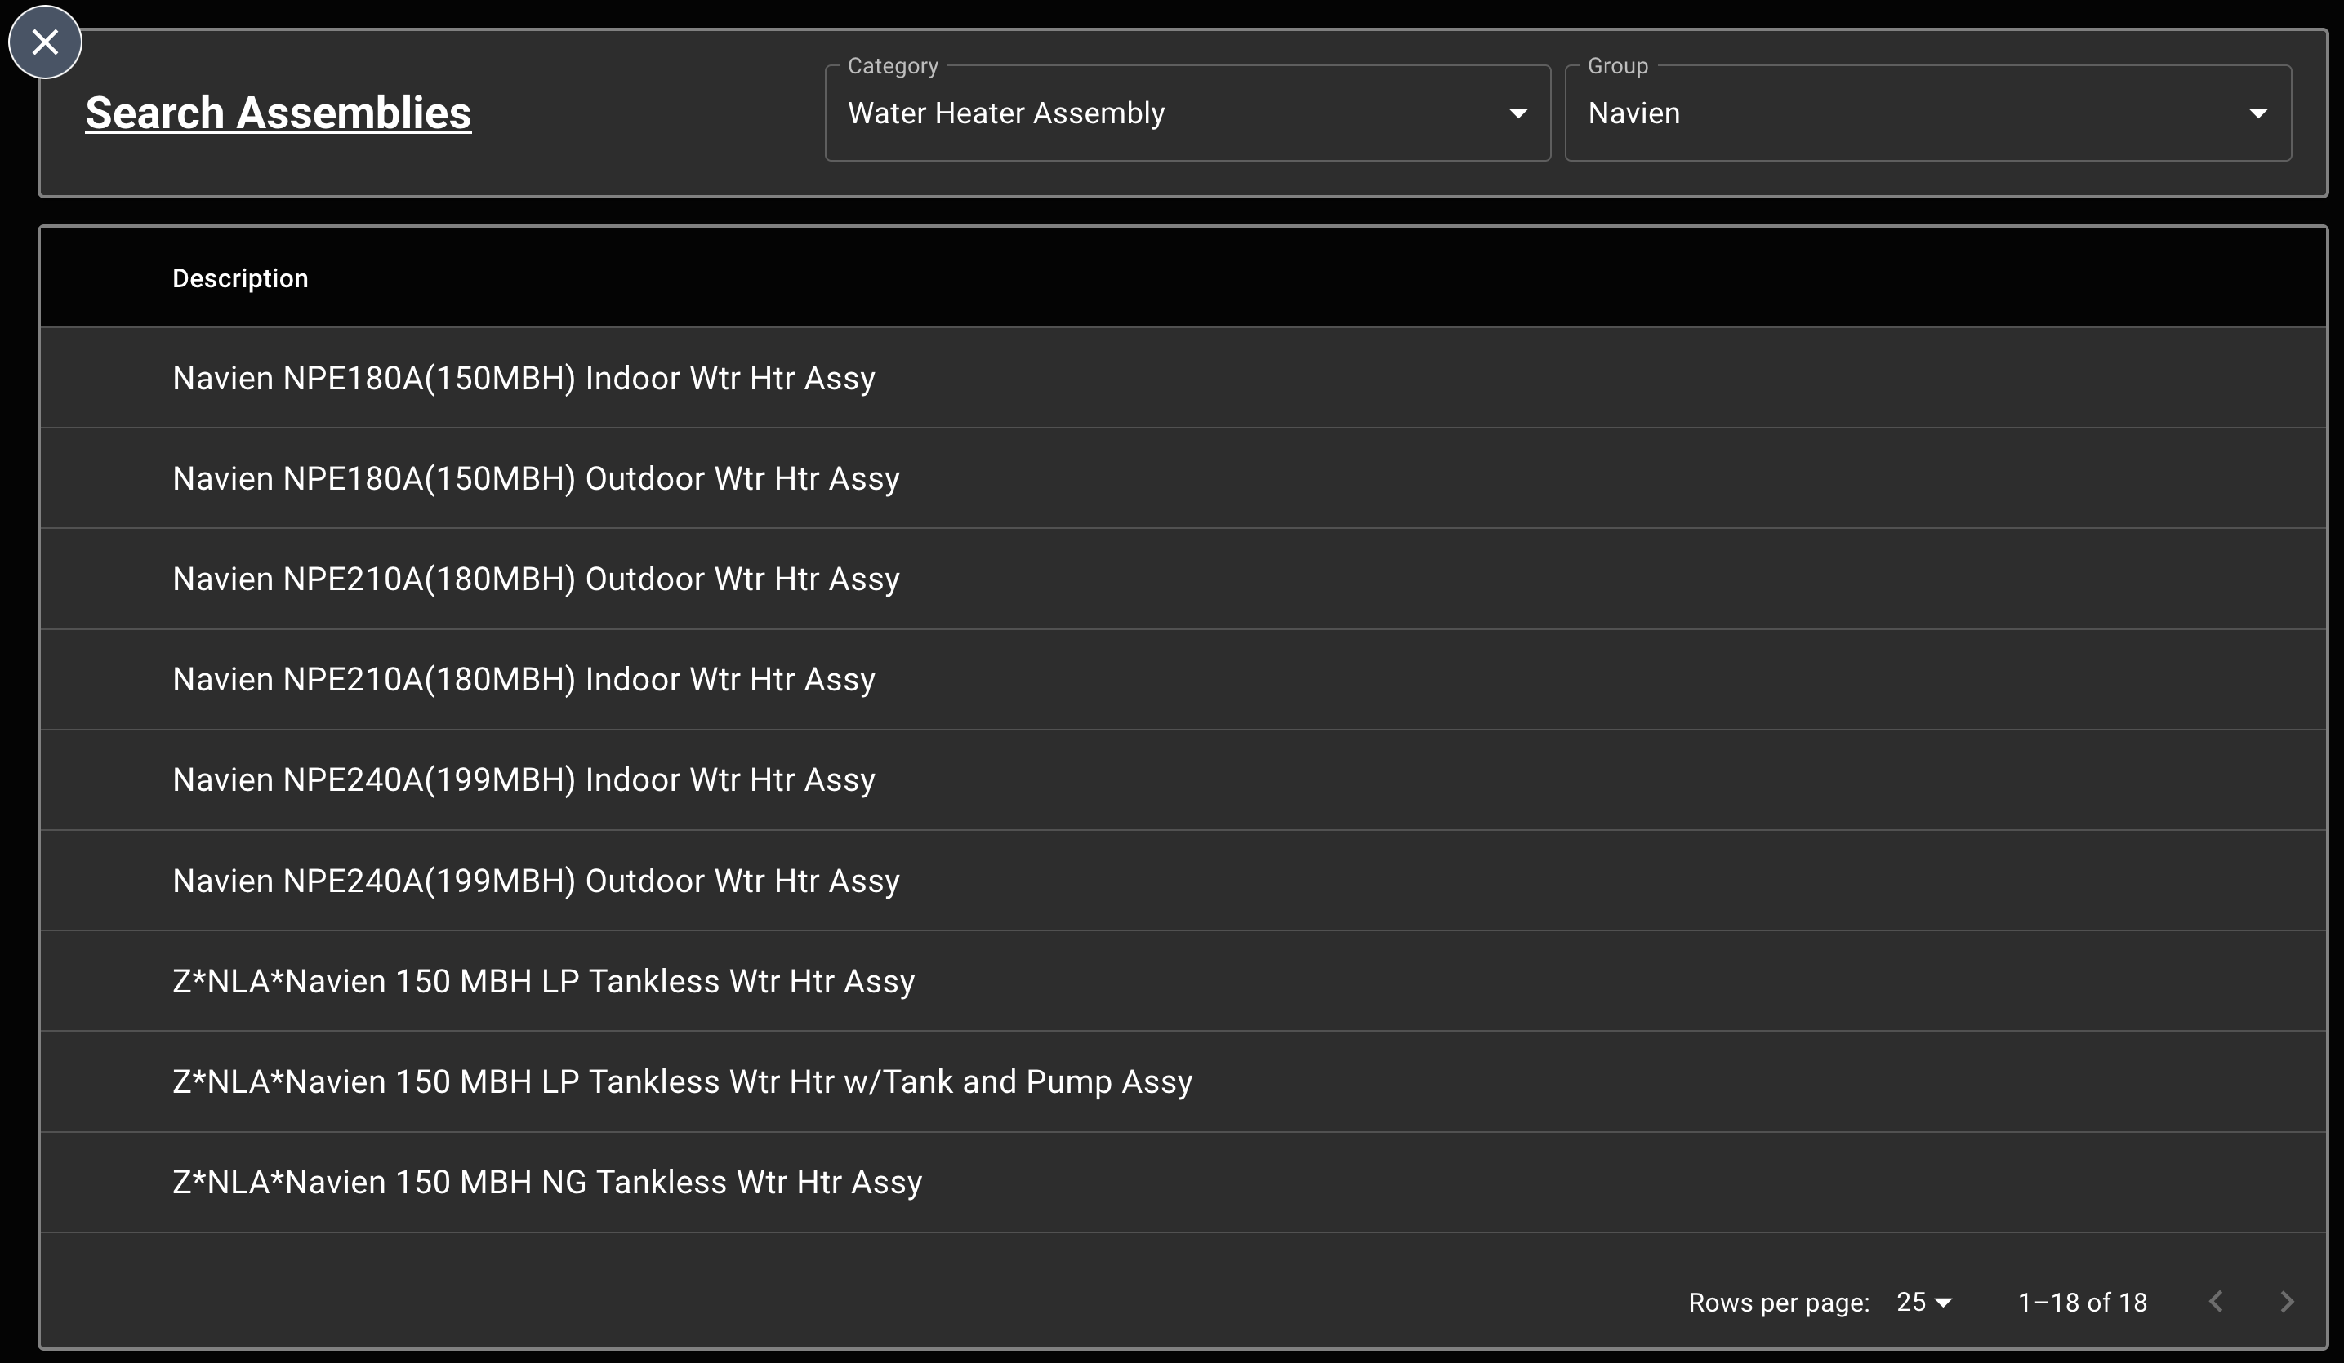Screen dimensions: 2344x1363
Task: Click the 1-18 of 18 pagination label
Action: coord(2082,1302)
